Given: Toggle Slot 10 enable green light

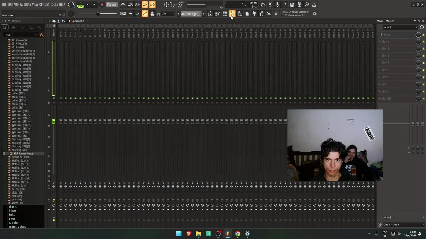Looking at the screenshot, I should [423, 99].
